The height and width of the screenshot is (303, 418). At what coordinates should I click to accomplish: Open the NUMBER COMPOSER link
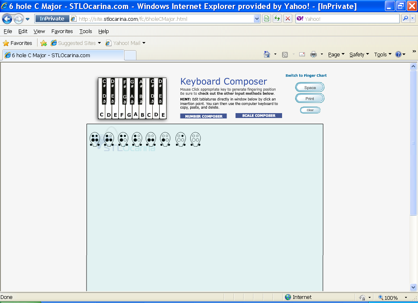pyautogui.click(x=203, y=116)
